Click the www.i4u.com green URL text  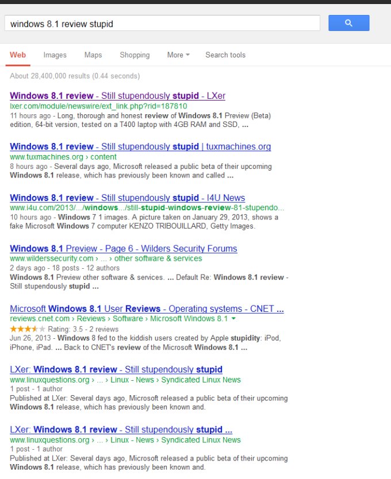pyautogui.click(x=147, y=208)
